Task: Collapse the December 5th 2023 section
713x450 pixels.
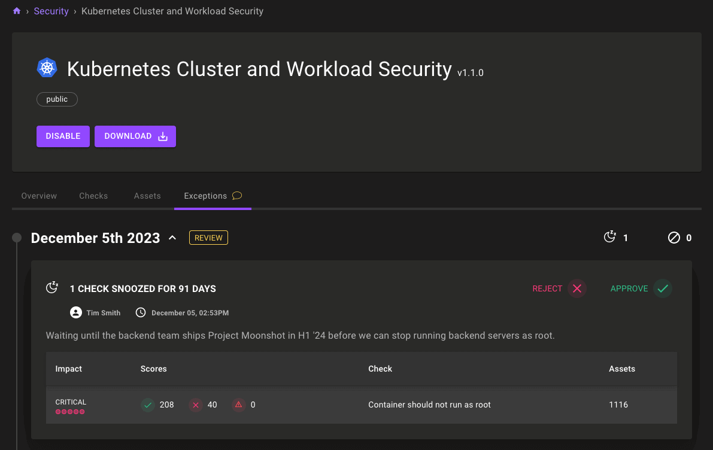Action: (172, 238)
